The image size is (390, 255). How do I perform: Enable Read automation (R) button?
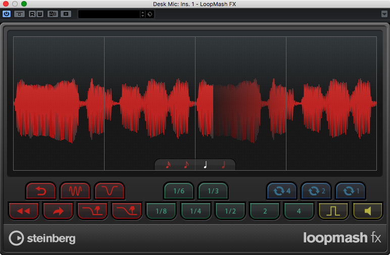pyautogui.click(x=32, y=14)
